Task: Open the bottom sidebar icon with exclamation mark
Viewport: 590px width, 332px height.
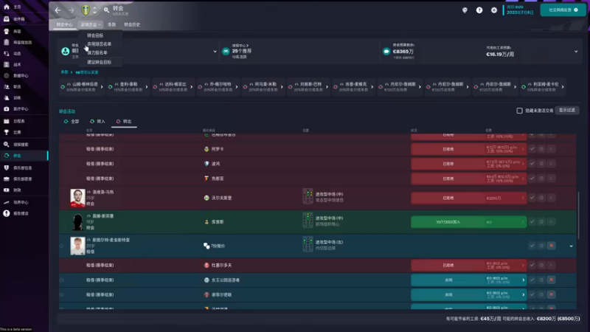Action: pos(7,213)
